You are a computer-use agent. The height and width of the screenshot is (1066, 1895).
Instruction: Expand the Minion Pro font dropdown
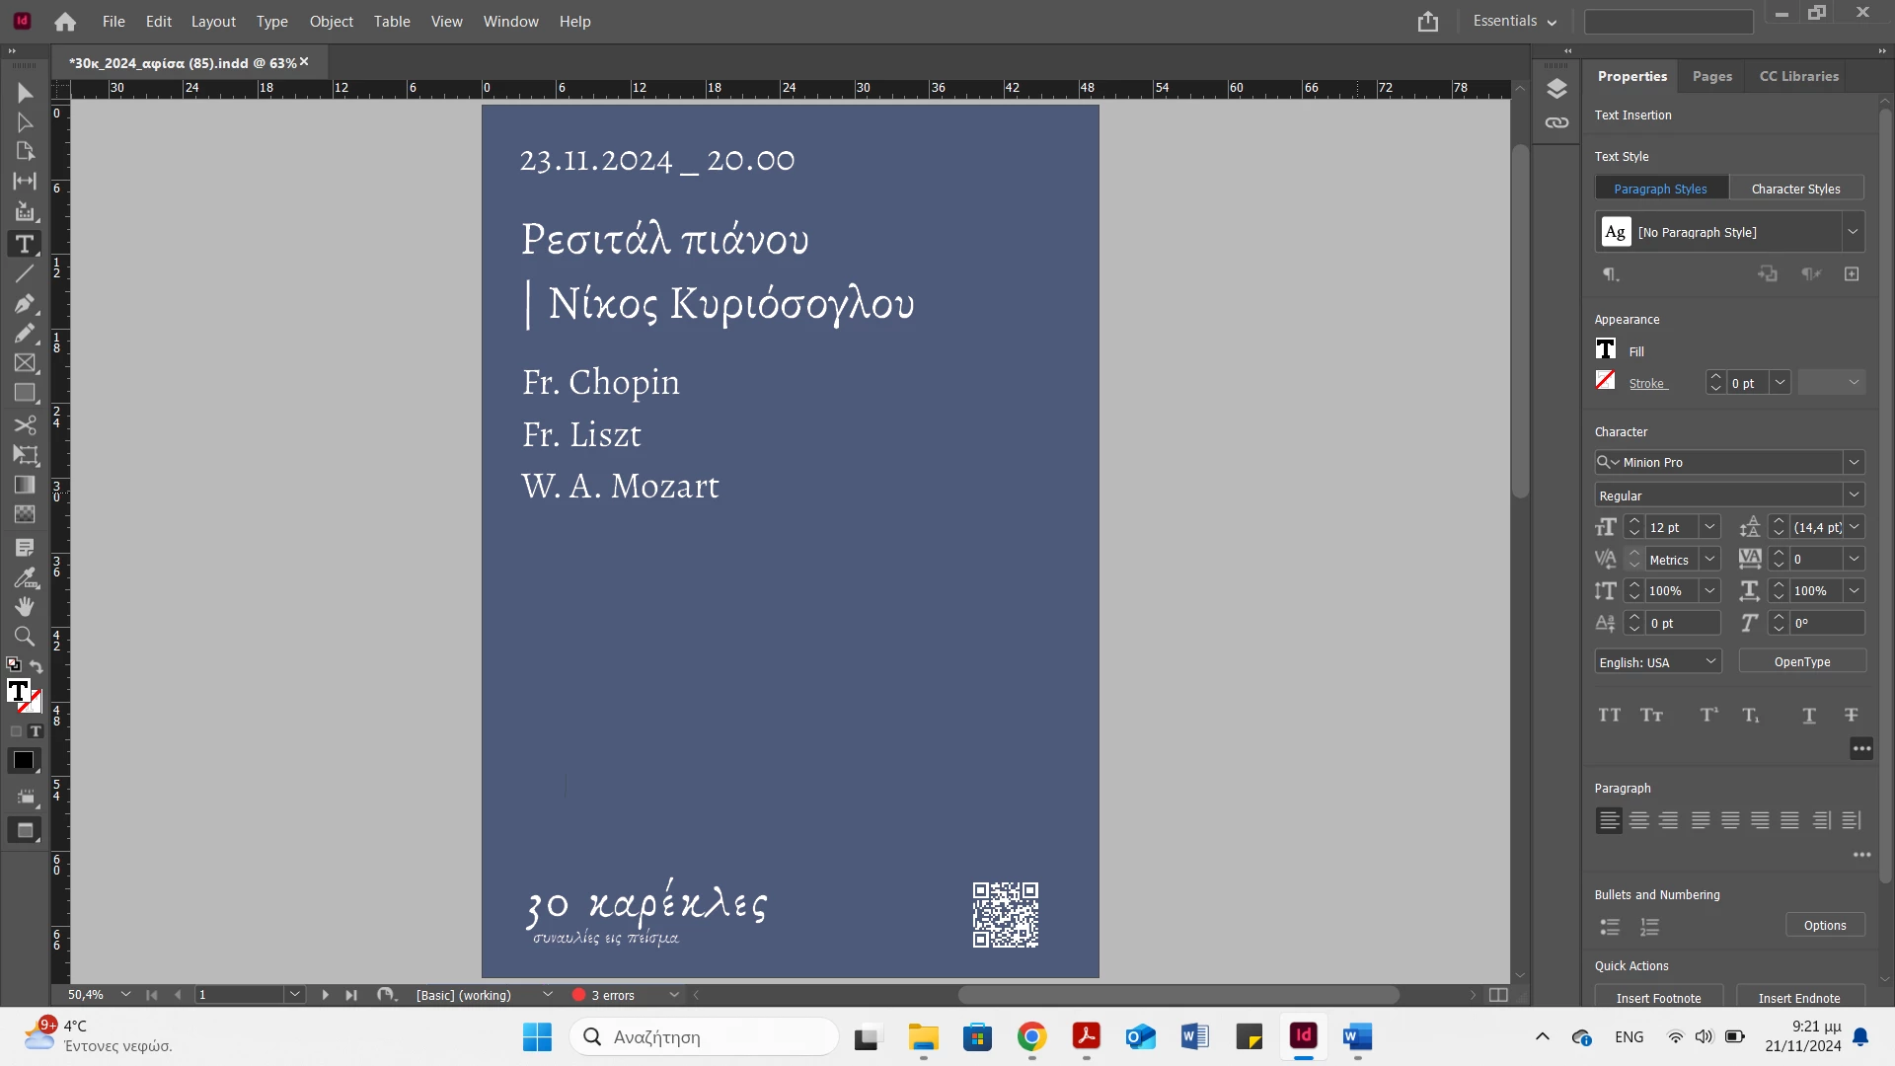pyautogui.click(x=1854, y=462)
